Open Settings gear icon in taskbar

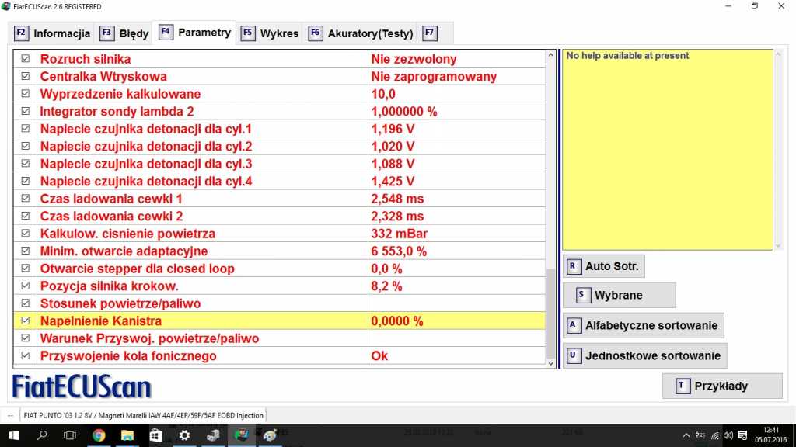click(x=184, y=435)
